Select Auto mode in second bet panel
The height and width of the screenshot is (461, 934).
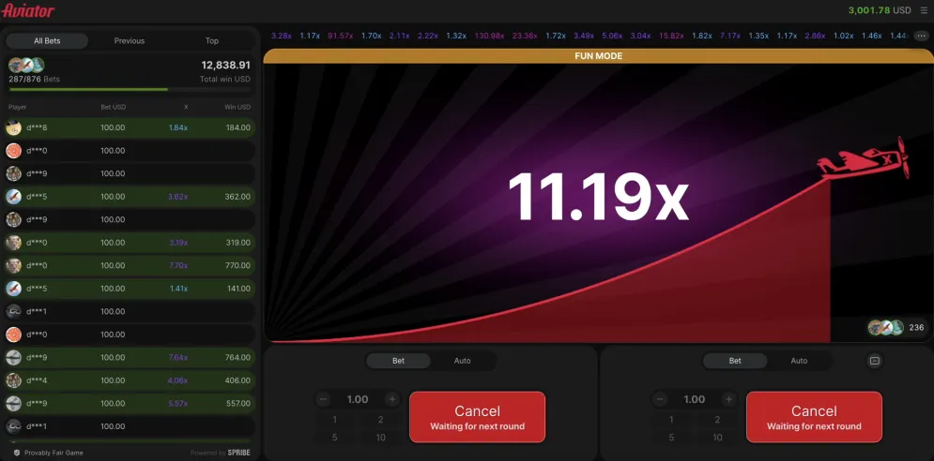pos(799,361)
